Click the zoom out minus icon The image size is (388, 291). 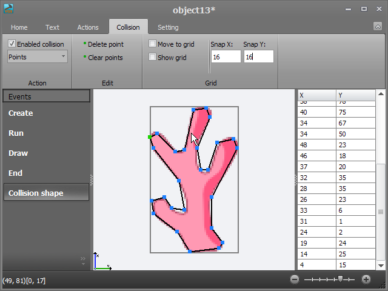(295, 279)
